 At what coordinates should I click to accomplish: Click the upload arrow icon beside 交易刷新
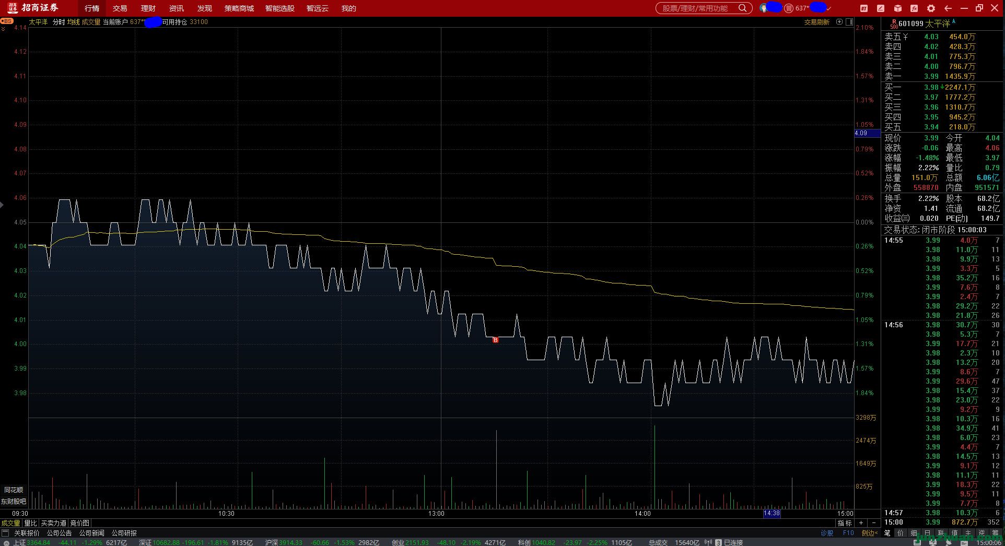point(839,22)
